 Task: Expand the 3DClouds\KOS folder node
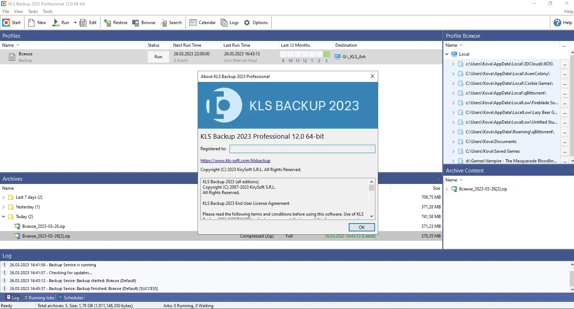click(453, 64)
